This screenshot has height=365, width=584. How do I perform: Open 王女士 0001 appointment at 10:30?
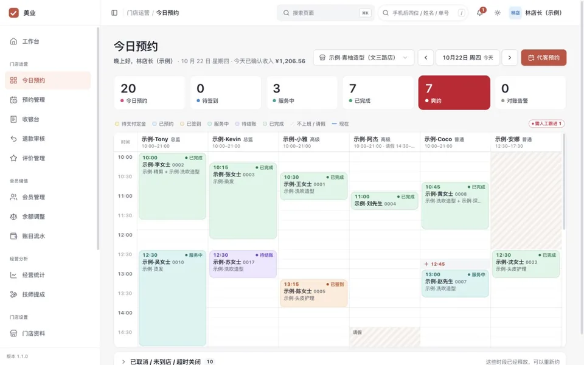314,186
